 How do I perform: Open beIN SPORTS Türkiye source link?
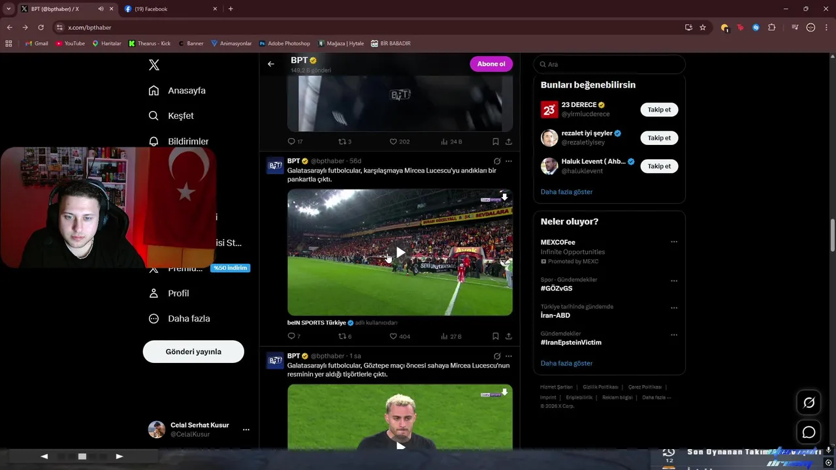pos(317,322)
